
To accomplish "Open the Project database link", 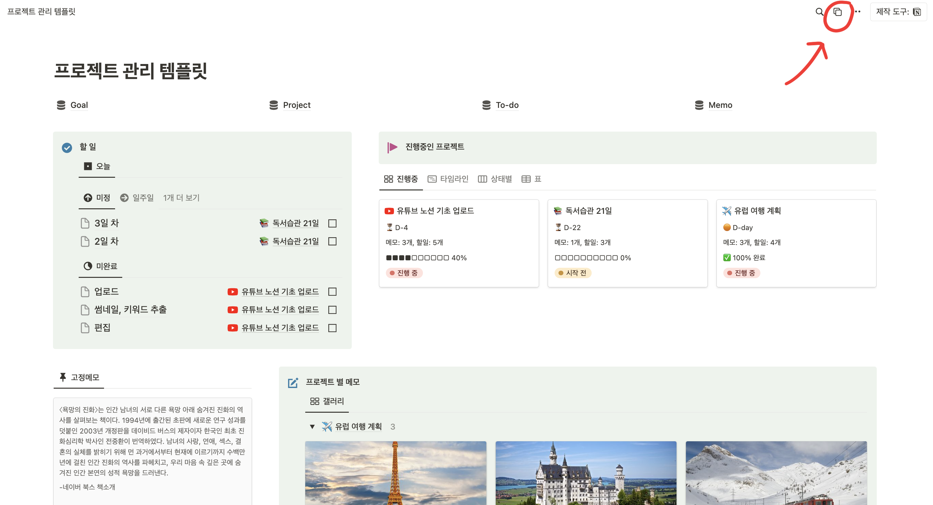I will [x=296, y=105].
